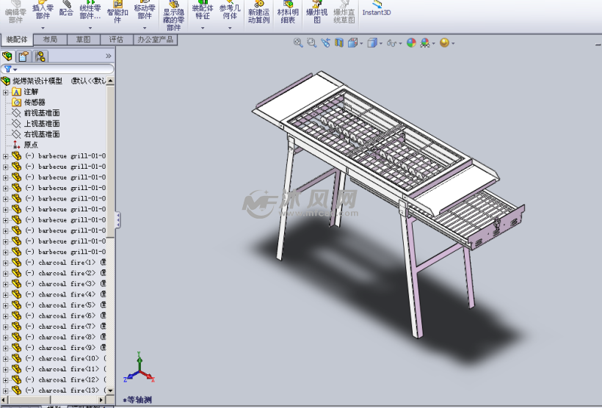Expand the 注解 tree node
Viewport: 602px width, 408px height.
coord(6,92)
